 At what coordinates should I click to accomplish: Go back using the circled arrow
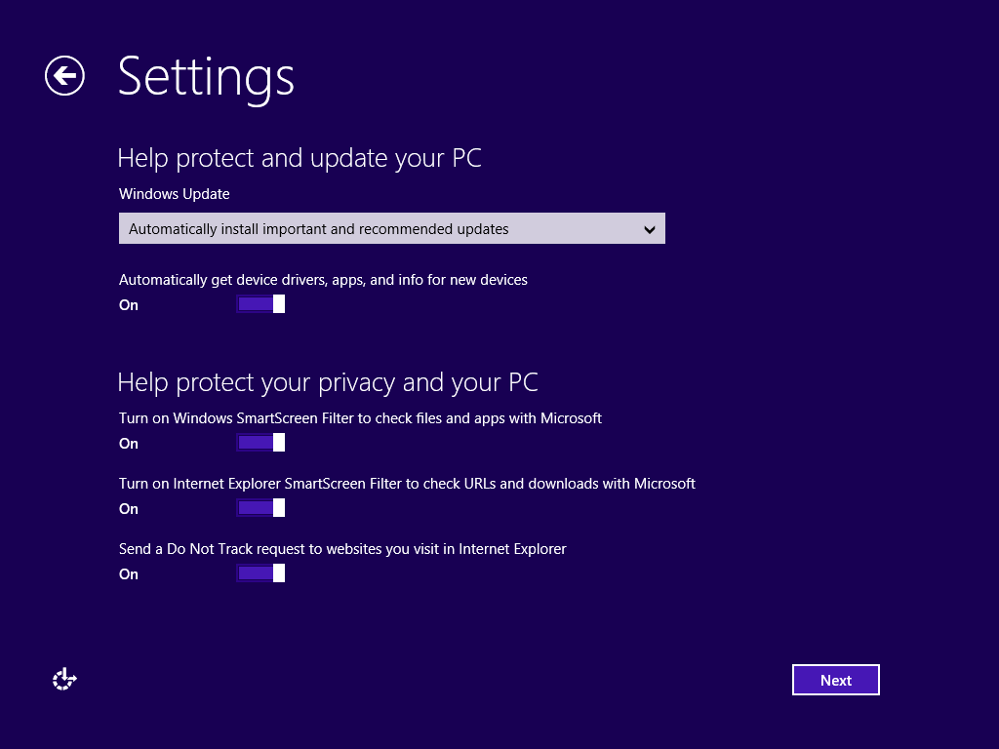(64, 76)
